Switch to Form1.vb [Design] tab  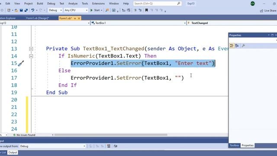coord(38,18)
